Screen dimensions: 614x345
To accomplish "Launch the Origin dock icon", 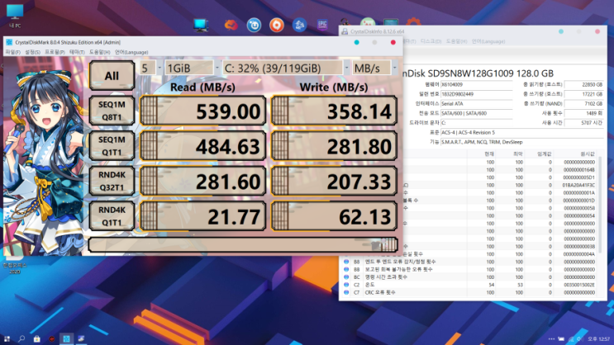I will click(x=277, y=26).
